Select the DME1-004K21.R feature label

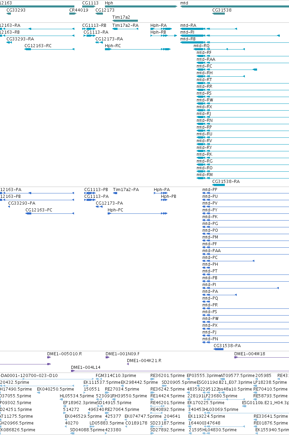[144, 361]
